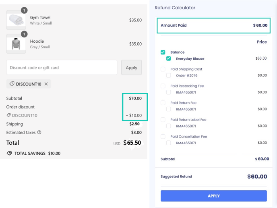Click the Gym Towel quantity badge
277x208 pixels.
pos(24,10)
